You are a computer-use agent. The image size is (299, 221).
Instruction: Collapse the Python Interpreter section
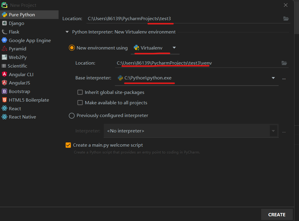pyautogui.click(x=67, y=32)
